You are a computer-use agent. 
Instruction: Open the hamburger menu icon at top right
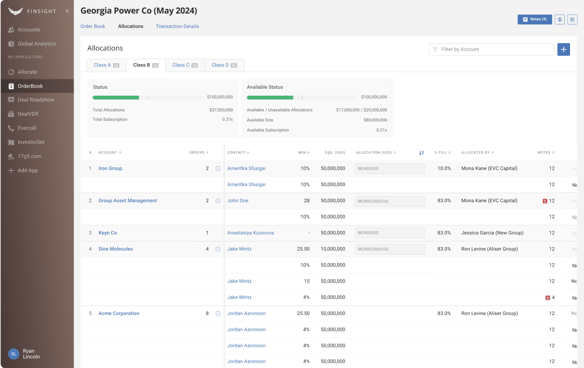572,19
